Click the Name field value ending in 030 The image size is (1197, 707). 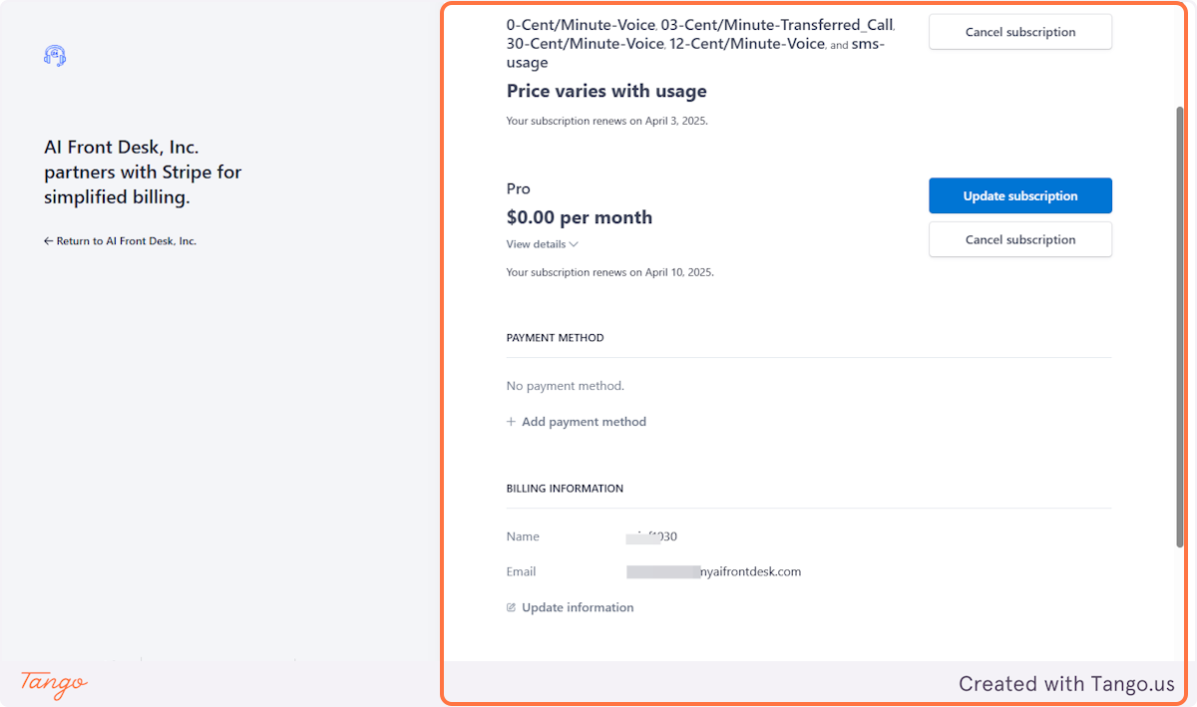[650, 536]
